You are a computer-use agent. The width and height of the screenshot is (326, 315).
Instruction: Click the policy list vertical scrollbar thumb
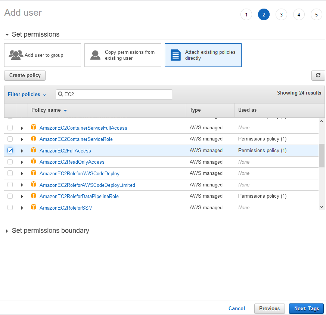(x=322, y=155)
